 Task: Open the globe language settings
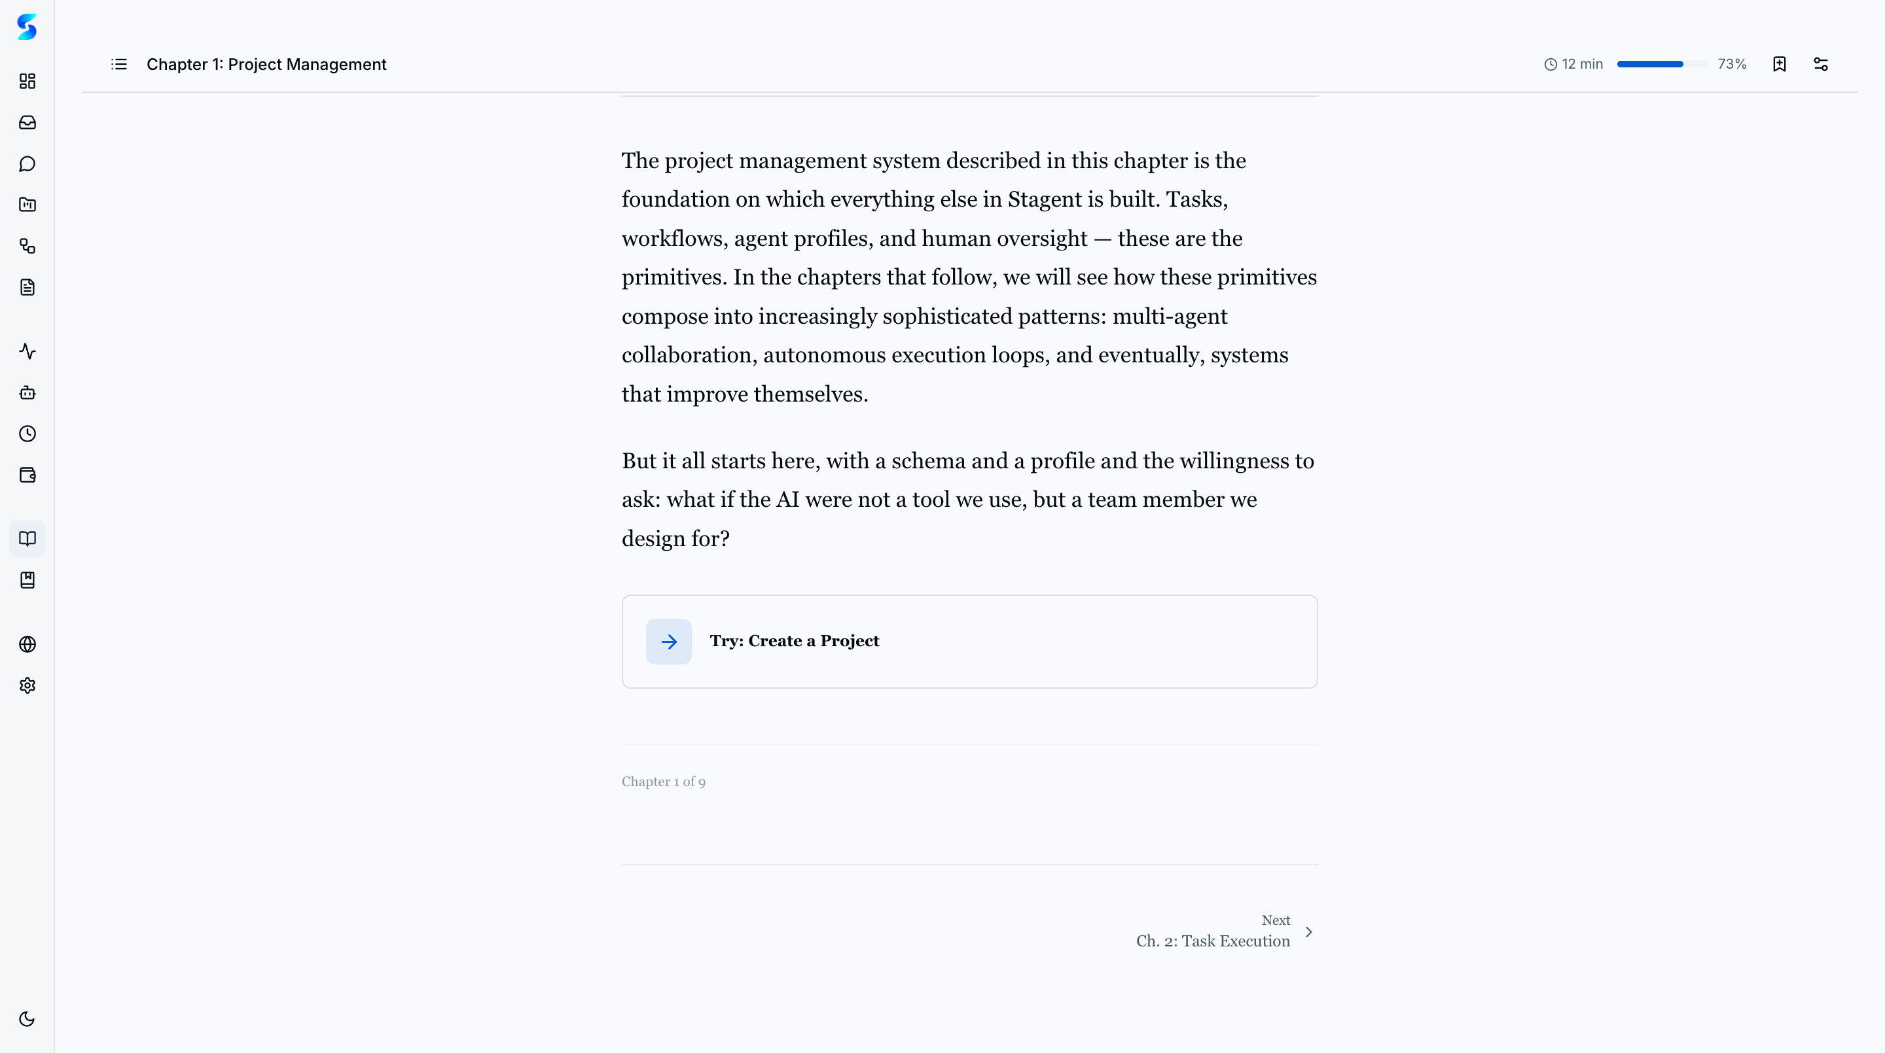point(27,644)
